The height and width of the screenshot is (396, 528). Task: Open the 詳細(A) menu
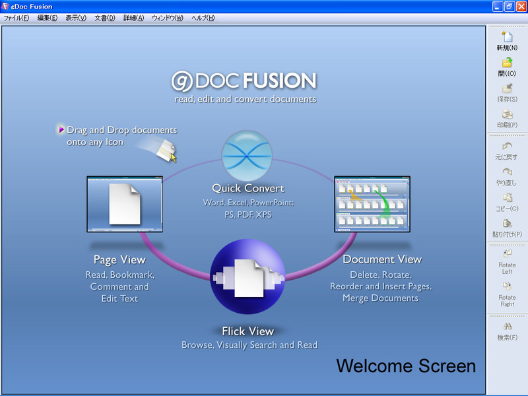(134, 18)
